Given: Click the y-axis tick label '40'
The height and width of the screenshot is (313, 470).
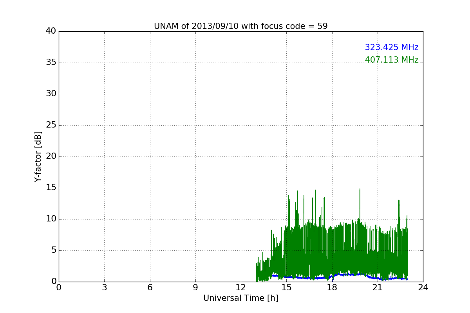Looking at the screenshot, I should [x=51, y=31].
